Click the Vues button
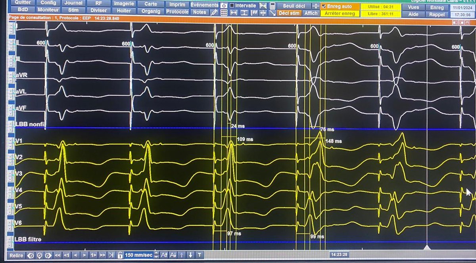 413,8
